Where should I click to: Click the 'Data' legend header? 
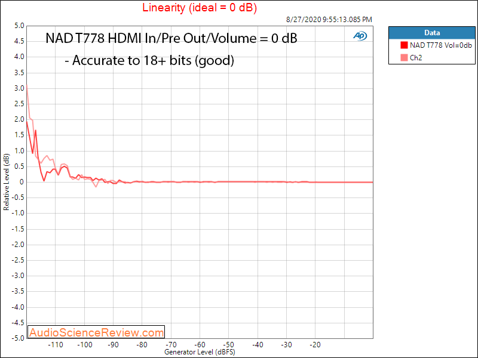tap(432, 33)
